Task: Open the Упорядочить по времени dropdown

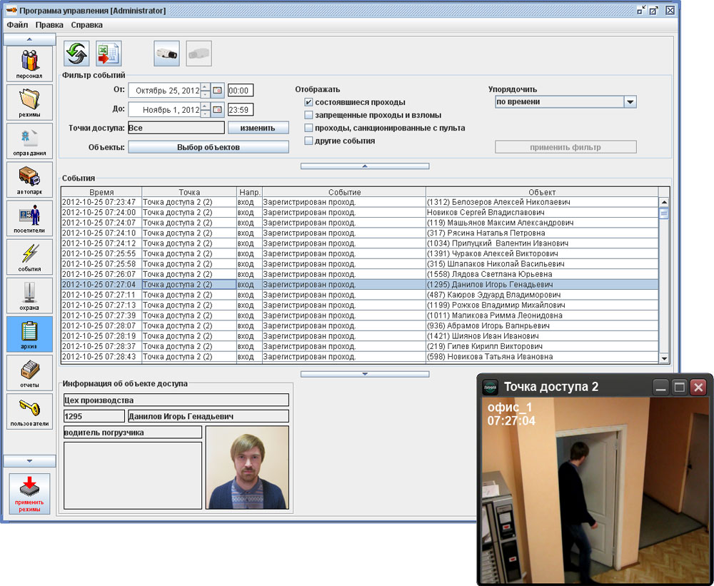Action: click(630, 102)
